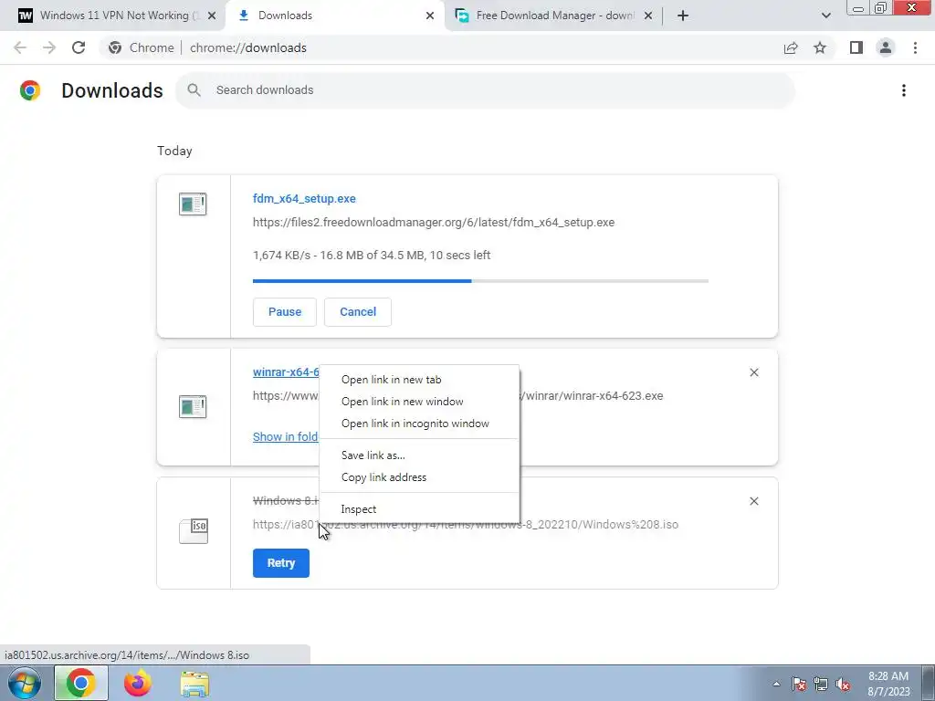Retry the Windows 8.iso download

tap(281, 563)
